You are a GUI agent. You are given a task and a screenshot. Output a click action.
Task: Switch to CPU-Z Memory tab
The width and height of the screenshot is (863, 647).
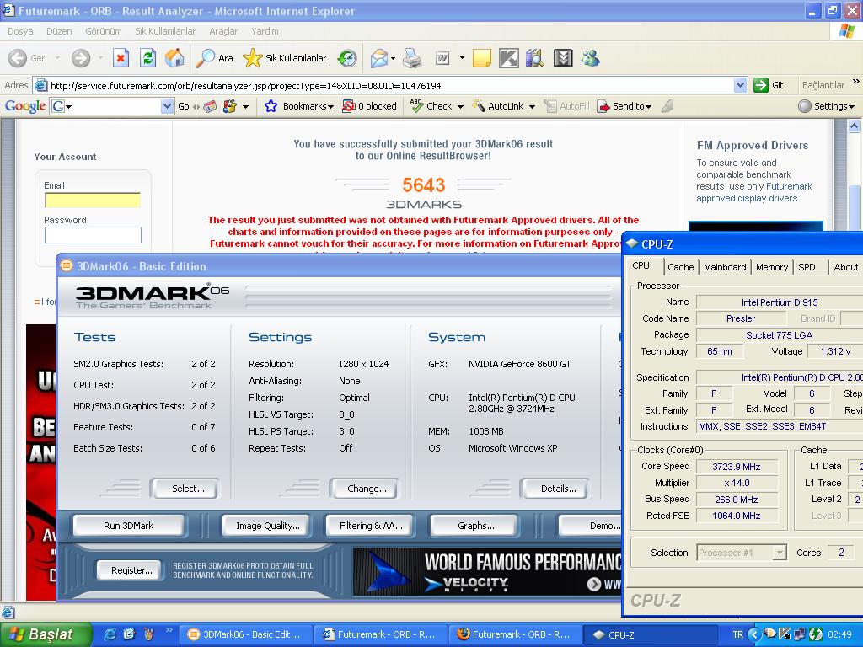[x=772, y=267]
